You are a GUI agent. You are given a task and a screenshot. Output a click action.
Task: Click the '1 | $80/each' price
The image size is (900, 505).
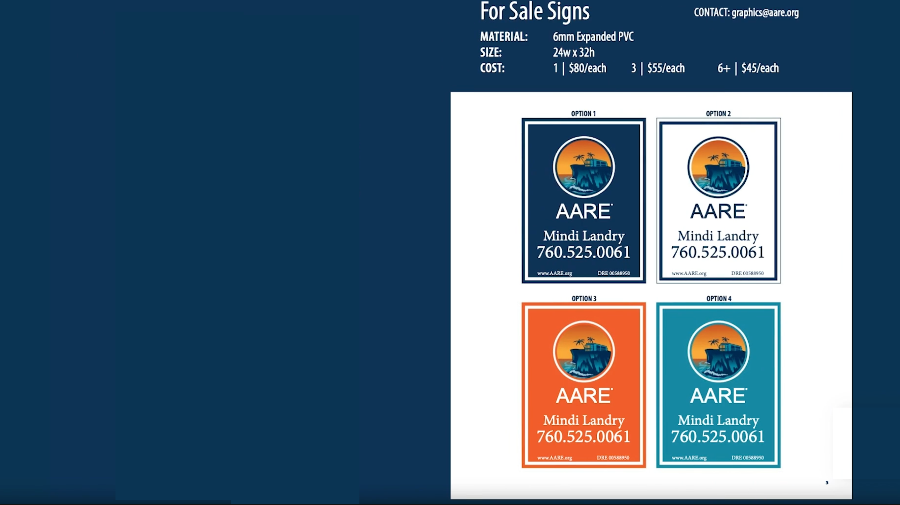580,68
